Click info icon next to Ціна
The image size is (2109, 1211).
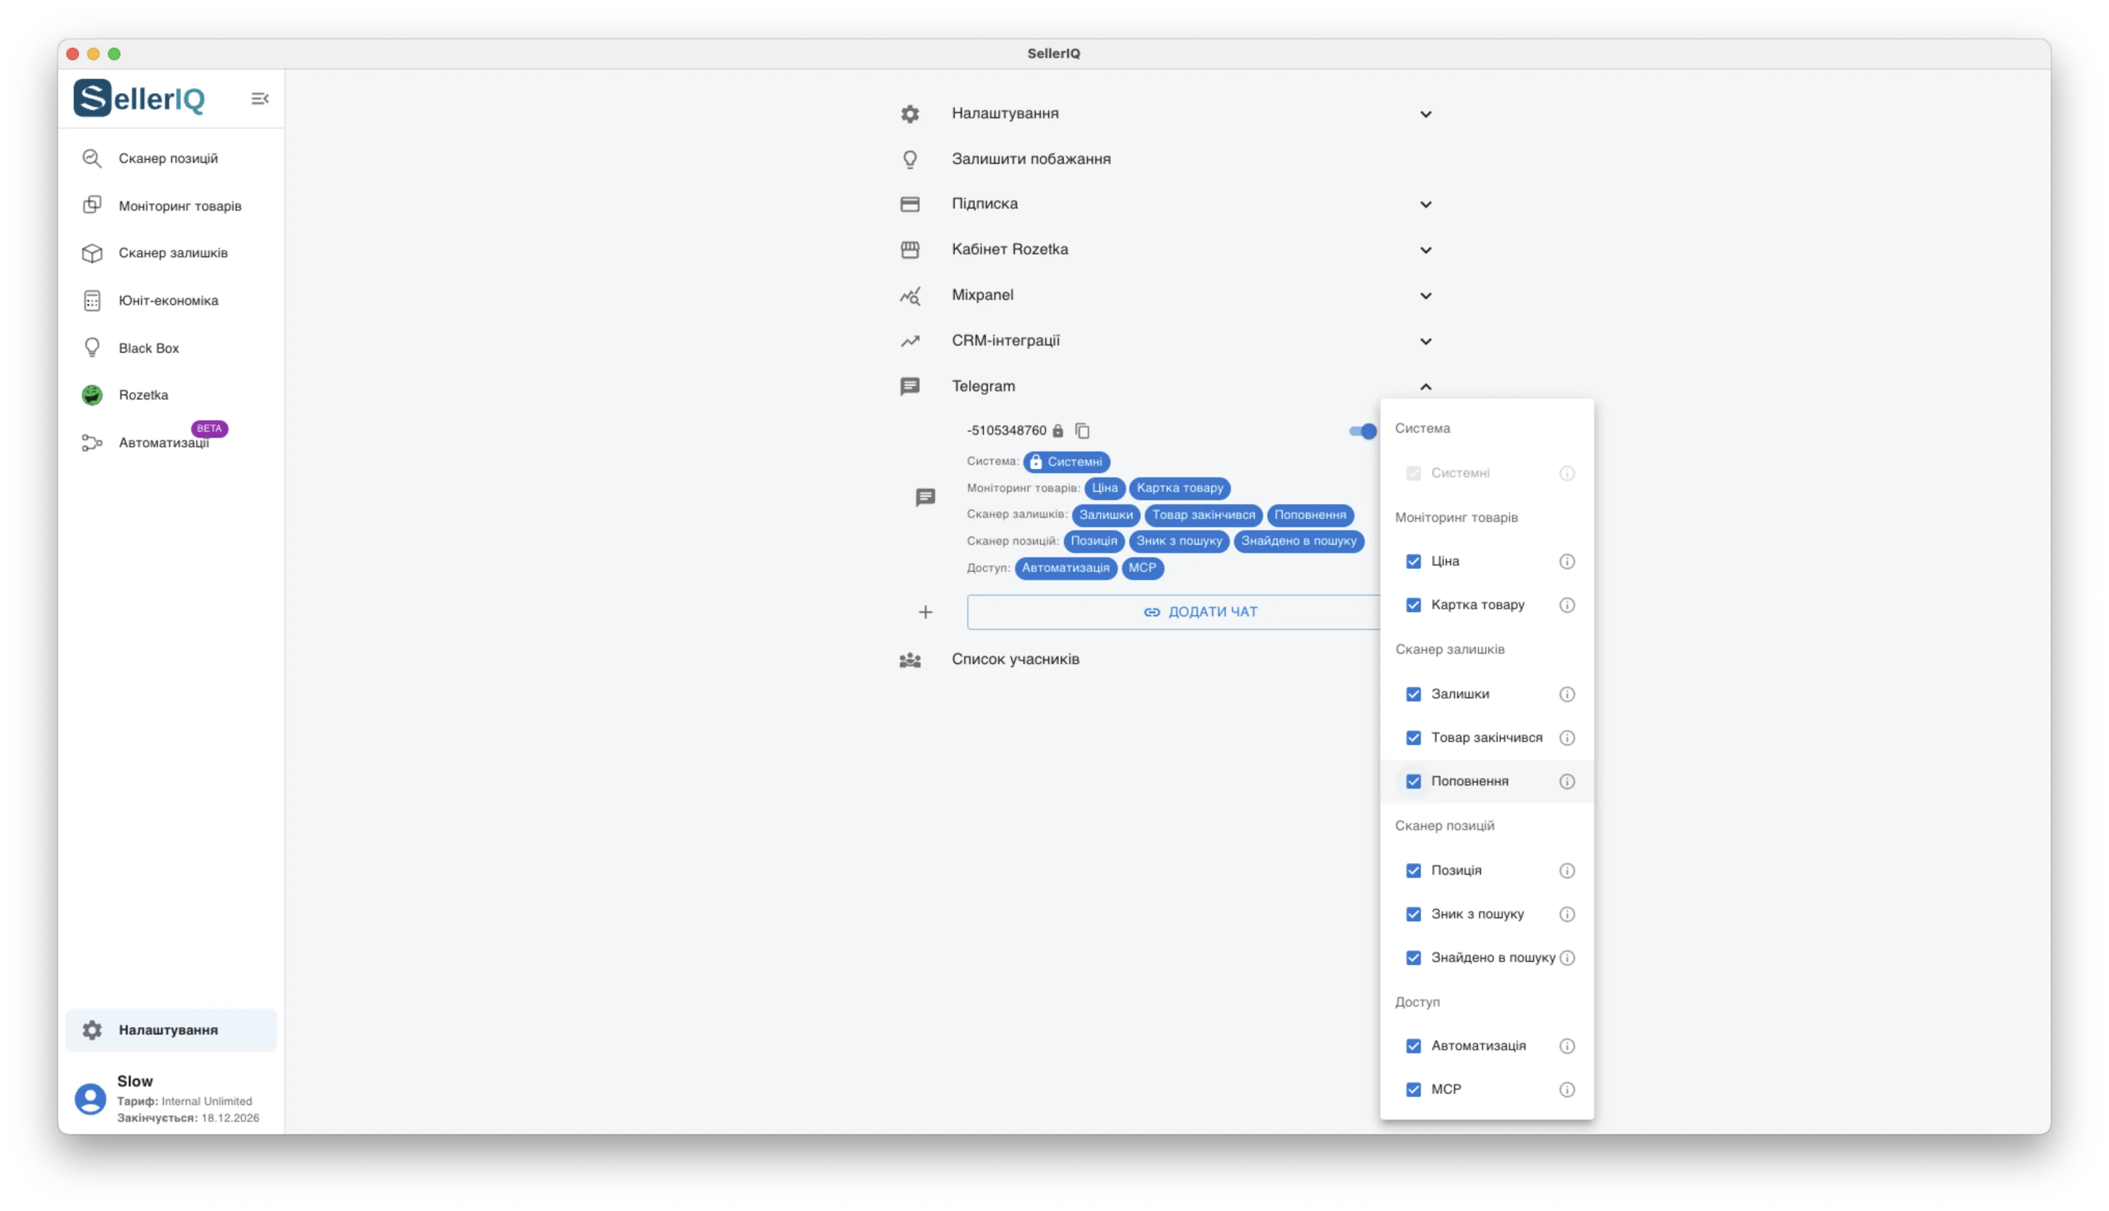coord(1567,561)
